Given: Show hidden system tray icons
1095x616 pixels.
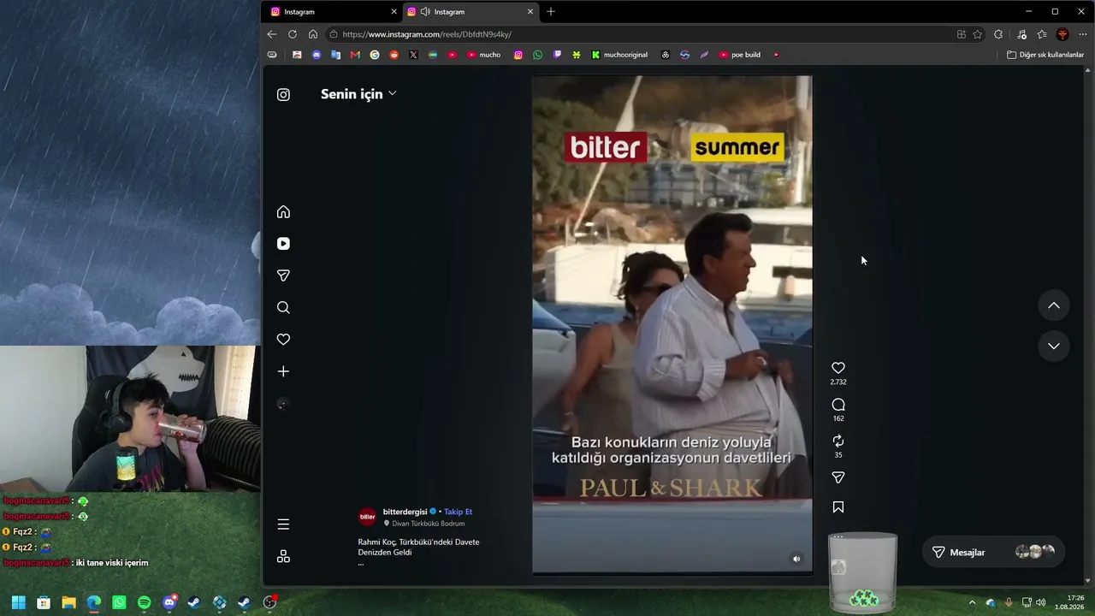Looking at the screenshot, I should pos(972,602).
